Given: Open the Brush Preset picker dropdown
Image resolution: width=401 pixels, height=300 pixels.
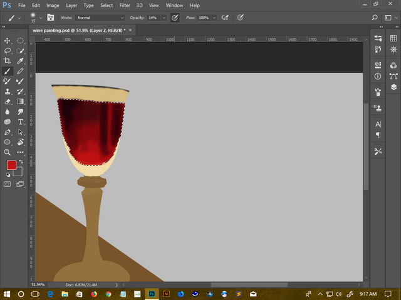Looking at the screenshot, I should coord(42,17).
